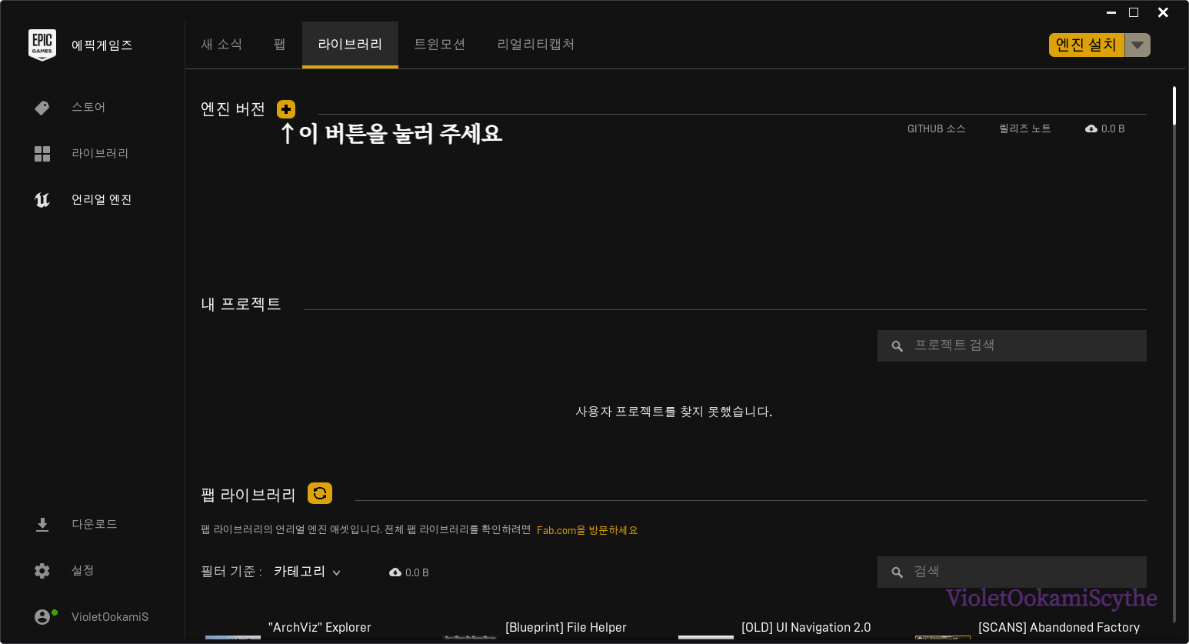
Task: Open the [SCANS] Abandoned Factory asset
Action: click(1059, 627)
